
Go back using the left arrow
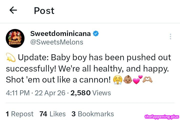[x=13, y=10]
